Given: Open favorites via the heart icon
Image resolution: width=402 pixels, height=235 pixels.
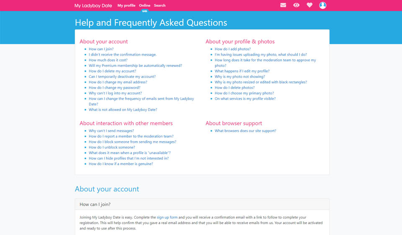Looking at the screenshot, I should (x=309, y=5).
